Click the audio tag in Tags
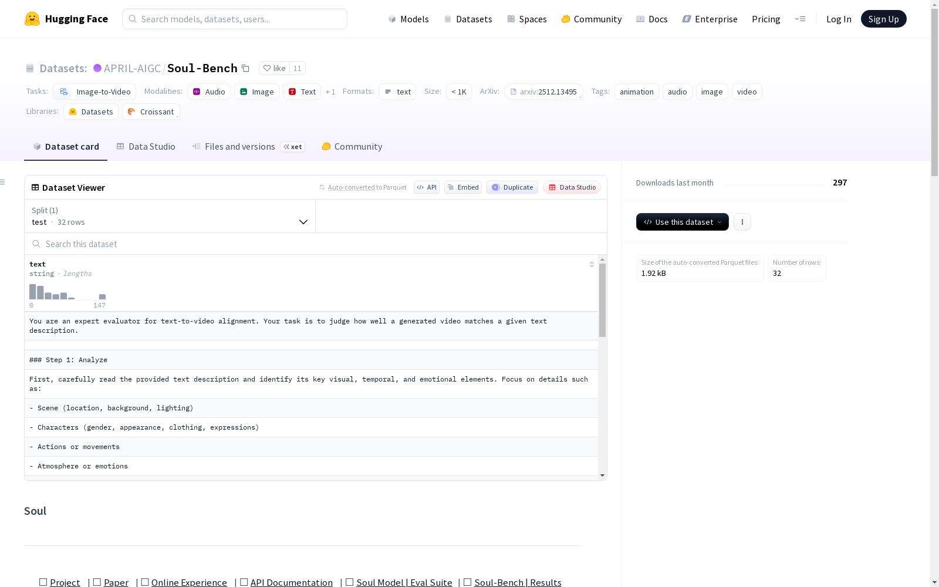This screenshot has height=587, width=939. coord(677,92)
